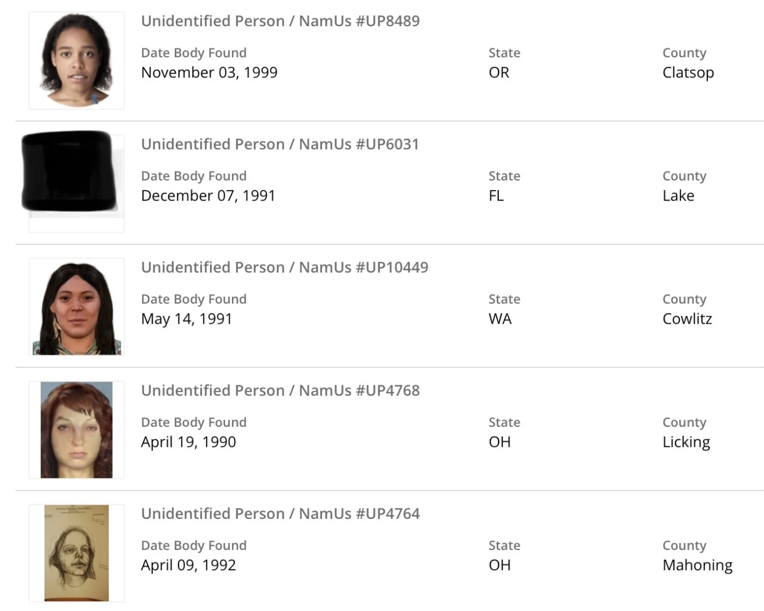Screen dimensions: 764x611
Task: Click the Clatsop county value
Action: click(x=688, y=72)
